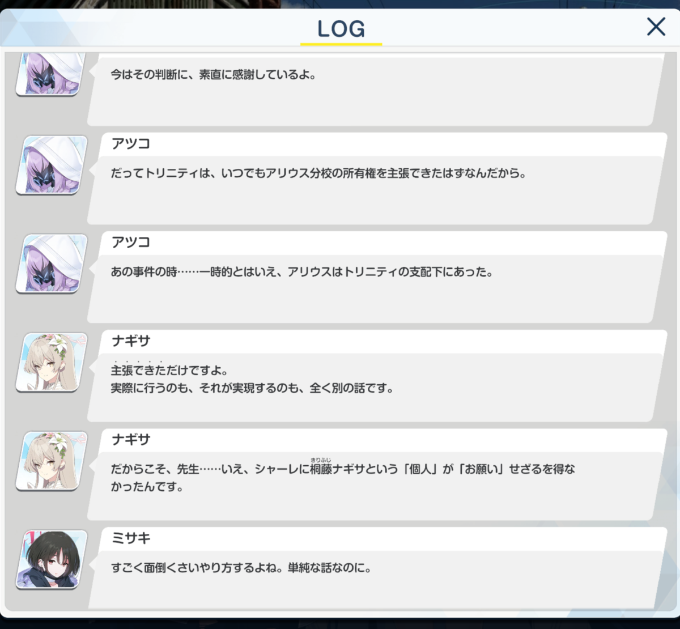
Task: Click the partially visible top Atsuko portrait
Action: tap(52, 75)
